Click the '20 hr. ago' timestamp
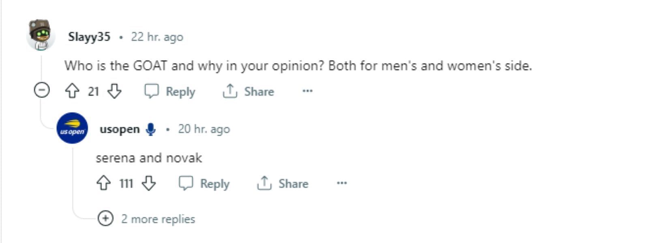The image size is (662, 243). [x=204, y=129]
